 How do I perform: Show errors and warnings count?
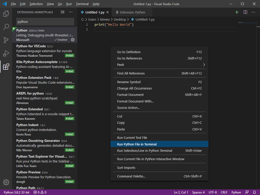coord(40,192)
